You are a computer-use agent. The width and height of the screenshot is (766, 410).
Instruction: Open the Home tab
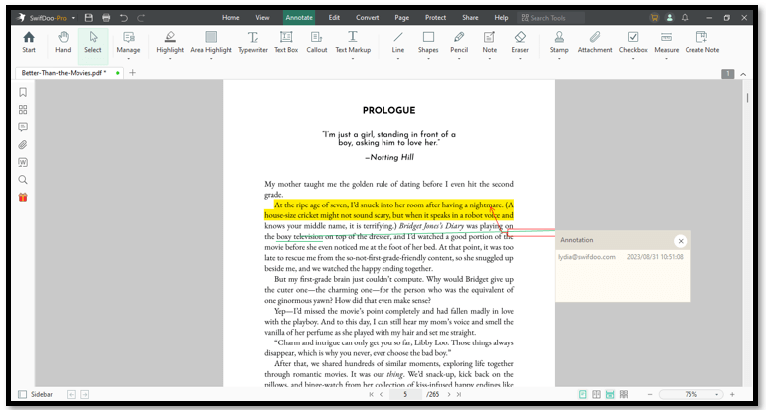pos(230,18)
